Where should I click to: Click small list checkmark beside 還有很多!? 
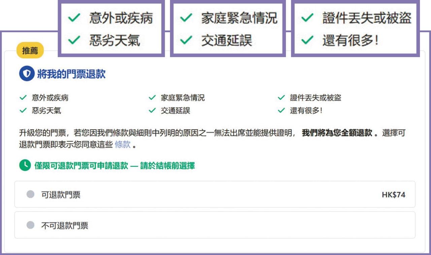(x=281, y=110)
